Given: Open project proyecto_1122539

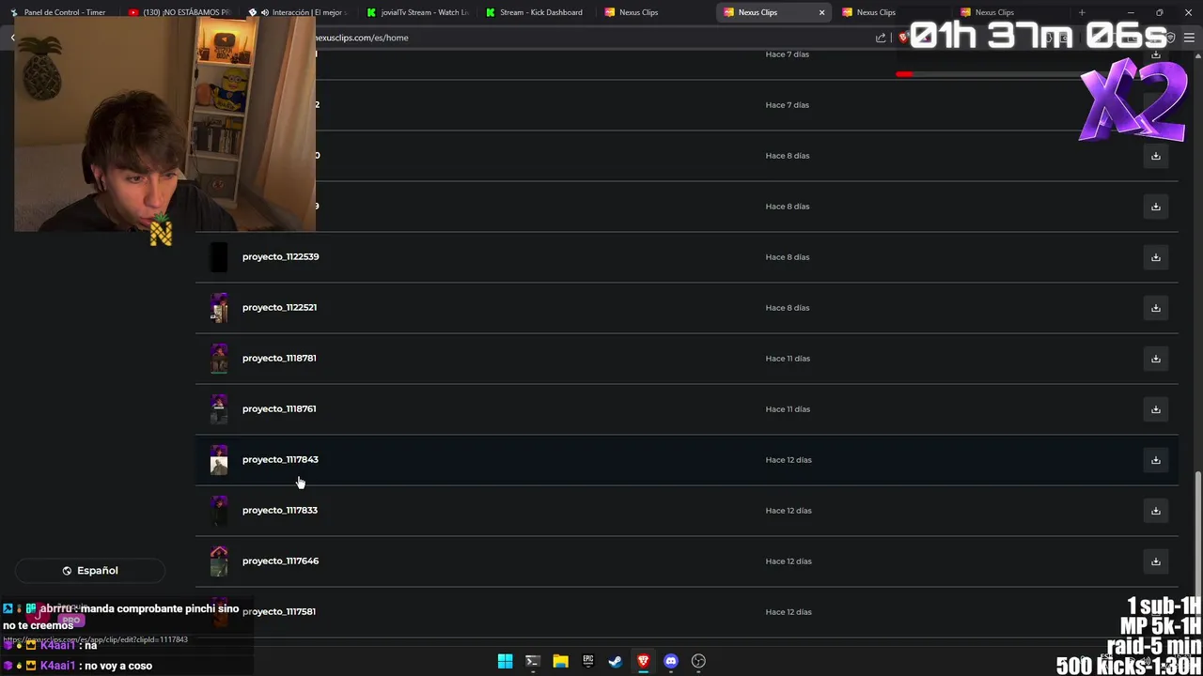Looking at the screenshot, I should point(280,257).
